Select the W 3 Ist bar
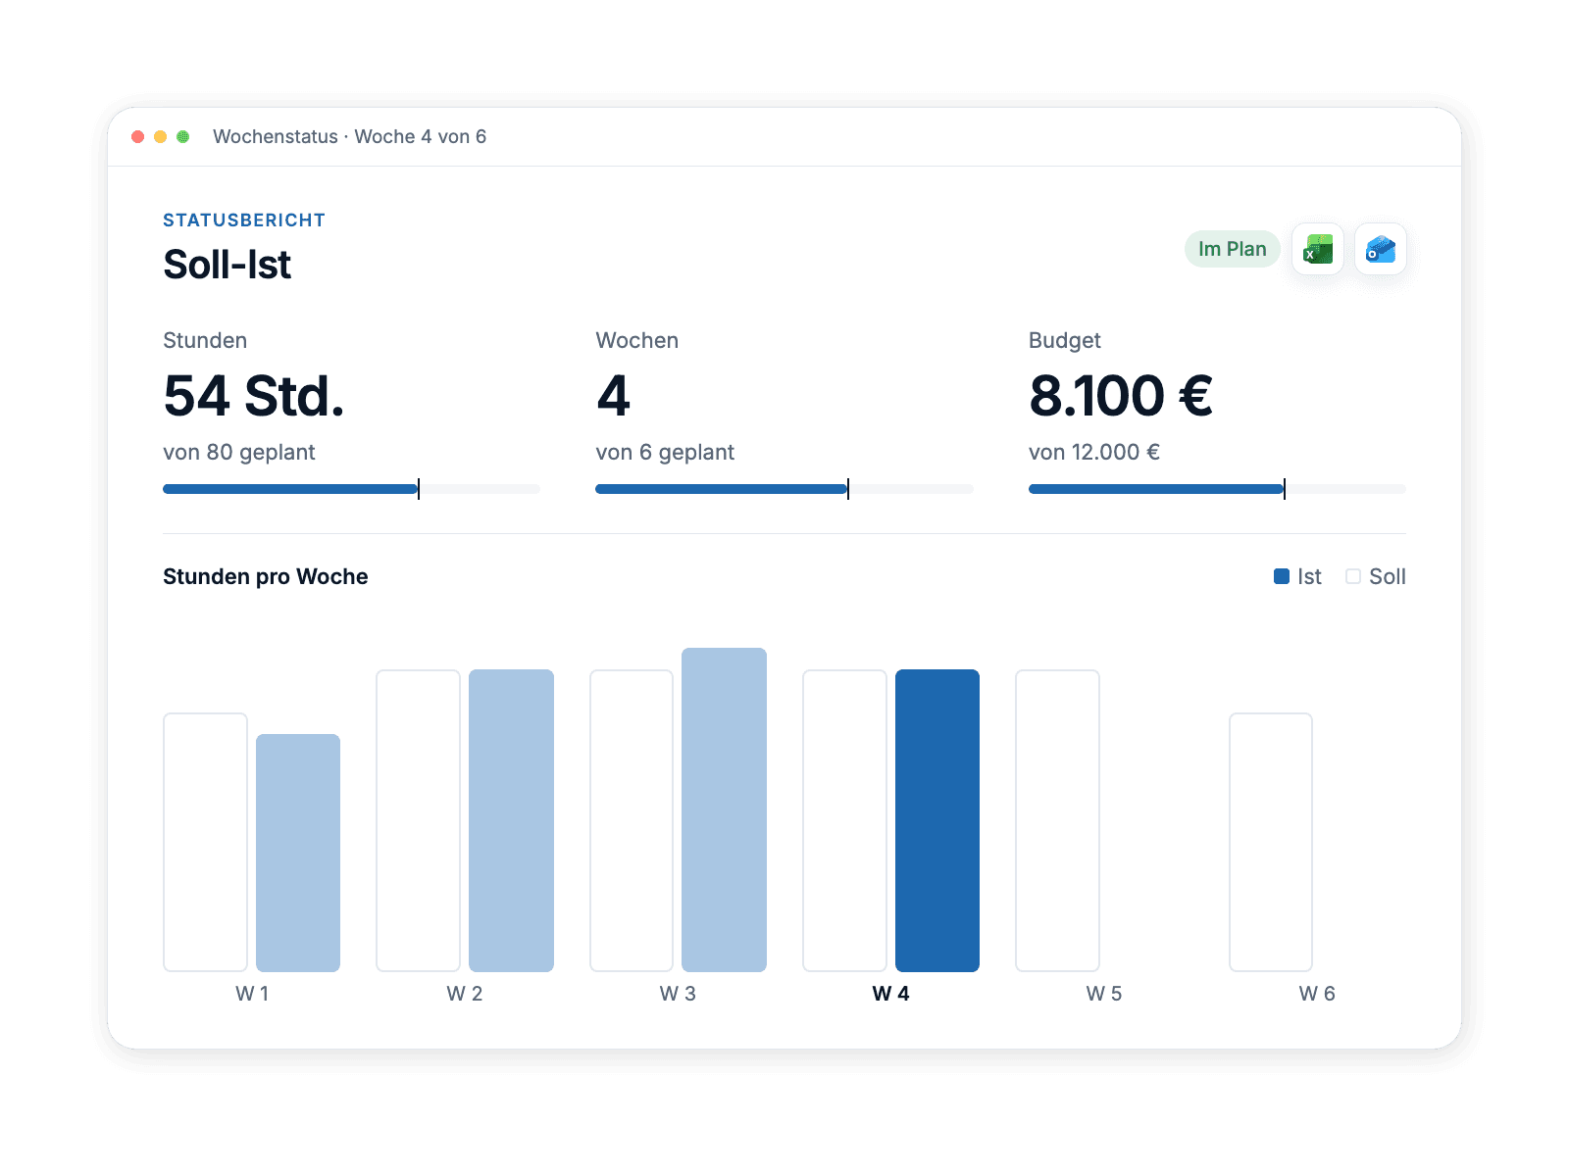Screen dimensions: 1569x1176 tap(724, 809)
